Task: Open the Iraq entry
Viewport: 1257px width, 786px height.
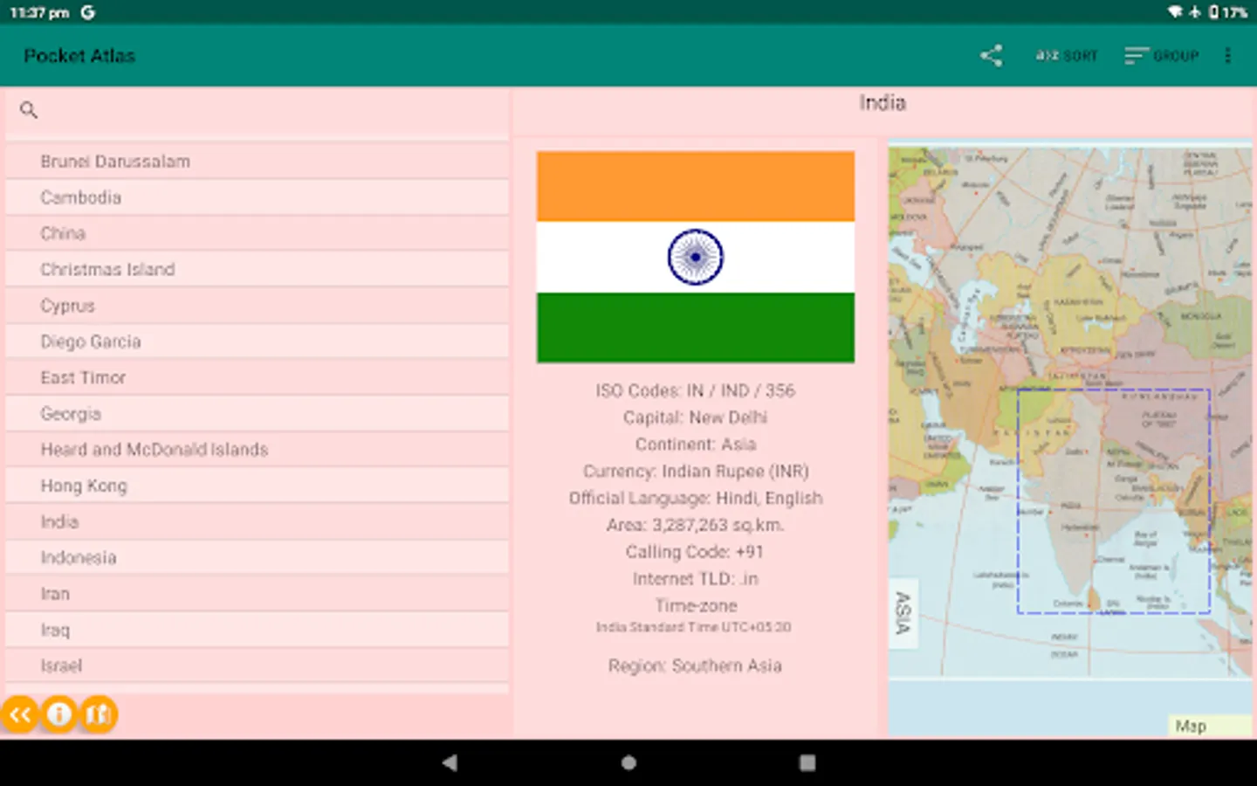Action: [258, 630]
